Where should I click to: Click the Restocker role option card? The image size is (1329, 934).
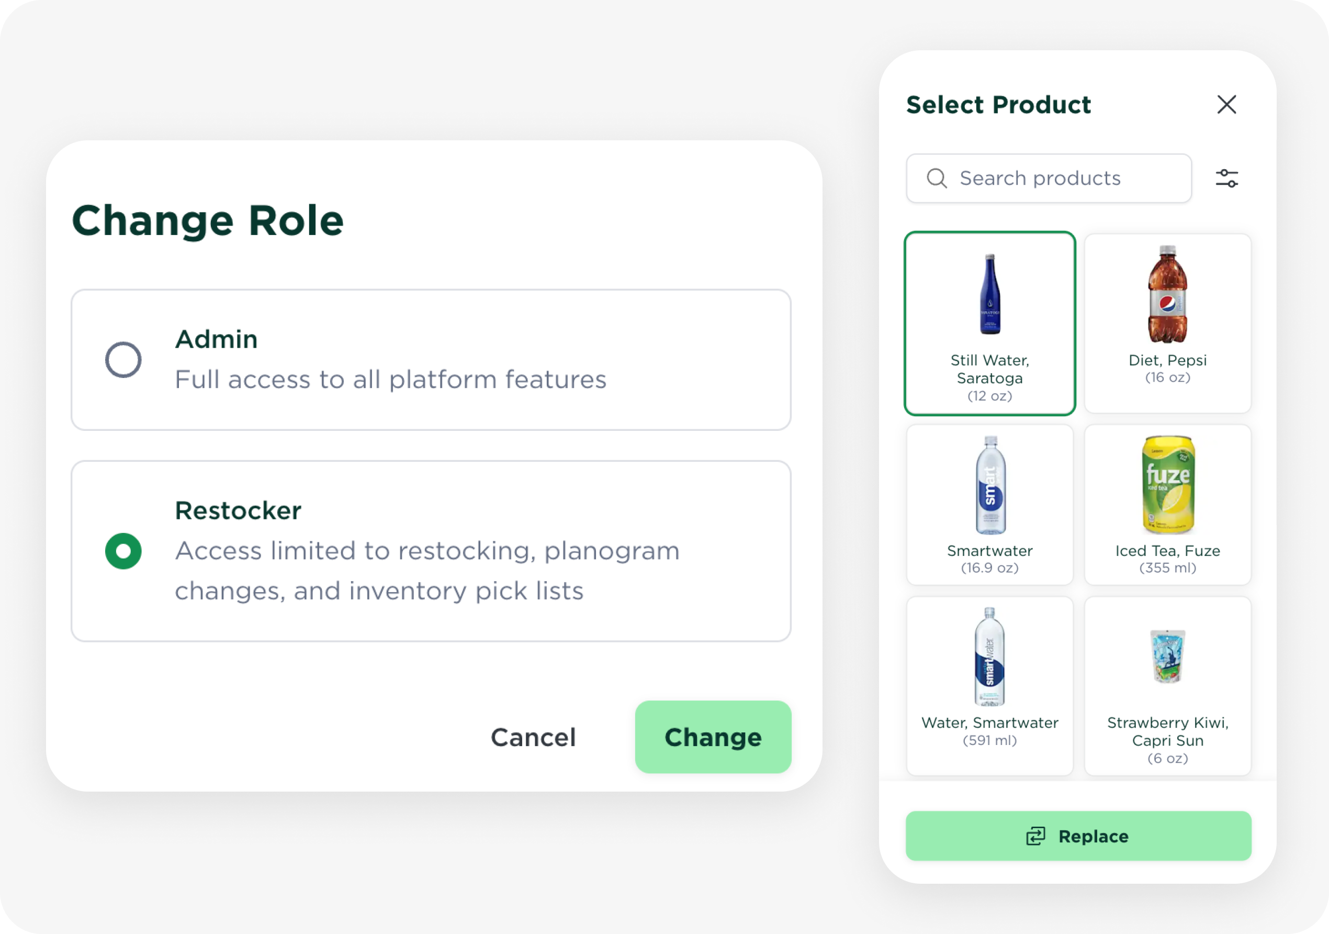pyautogui.click(x=431, y=551)
